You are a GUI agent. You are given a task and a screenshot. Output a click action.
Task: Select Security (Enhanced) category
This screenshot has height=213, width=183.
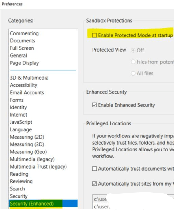coord(32,204)
